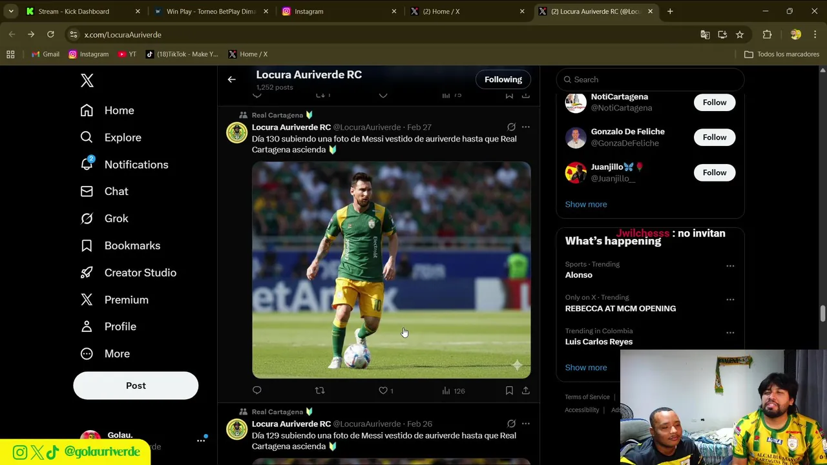Open Locura Auriverde RC avatar on Feb 27 post

click(236, 132)
